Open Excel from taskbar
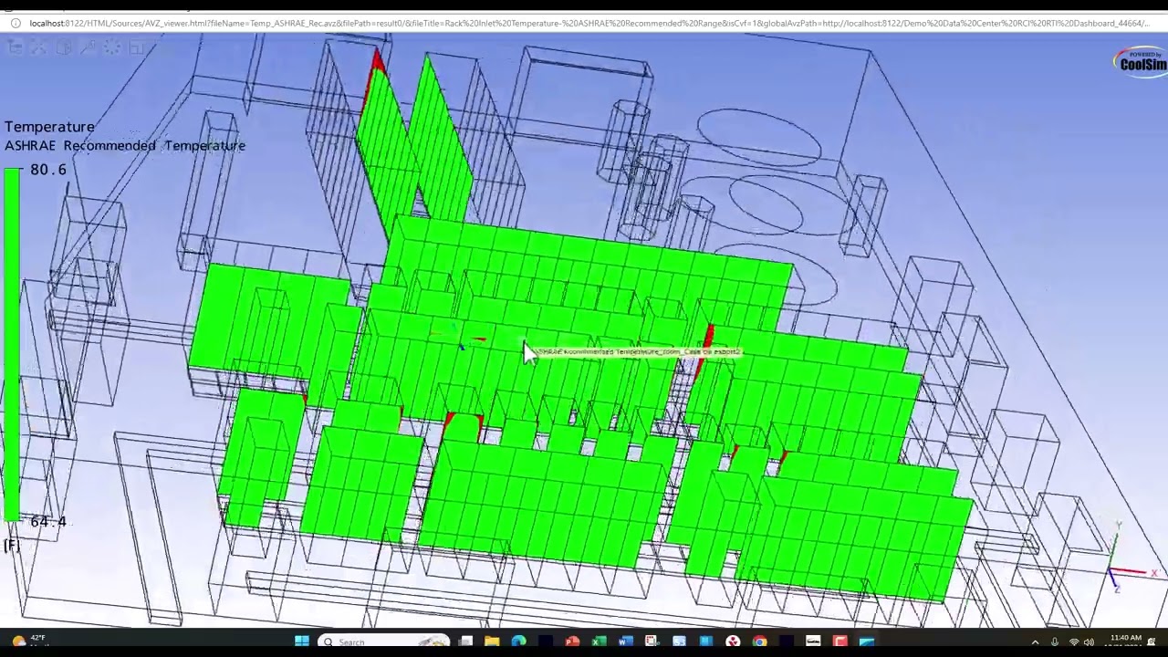1168x657 pixels. [600, 641]
